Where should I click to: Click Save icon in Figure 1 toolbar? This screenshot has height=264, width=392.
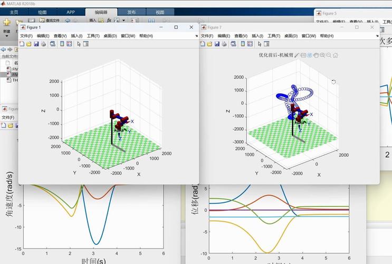coord(36,44)
